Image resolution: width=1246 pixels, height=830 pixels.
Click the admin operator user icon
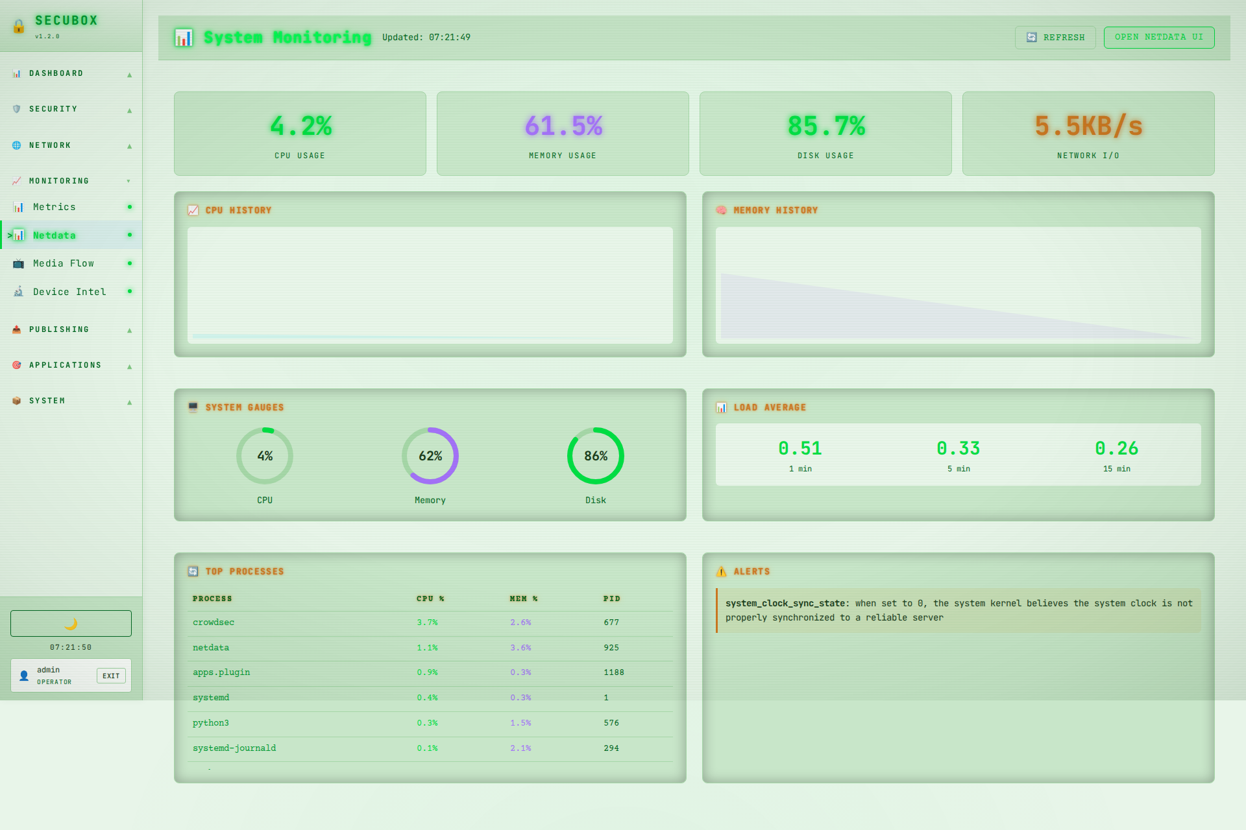(24, 675)
